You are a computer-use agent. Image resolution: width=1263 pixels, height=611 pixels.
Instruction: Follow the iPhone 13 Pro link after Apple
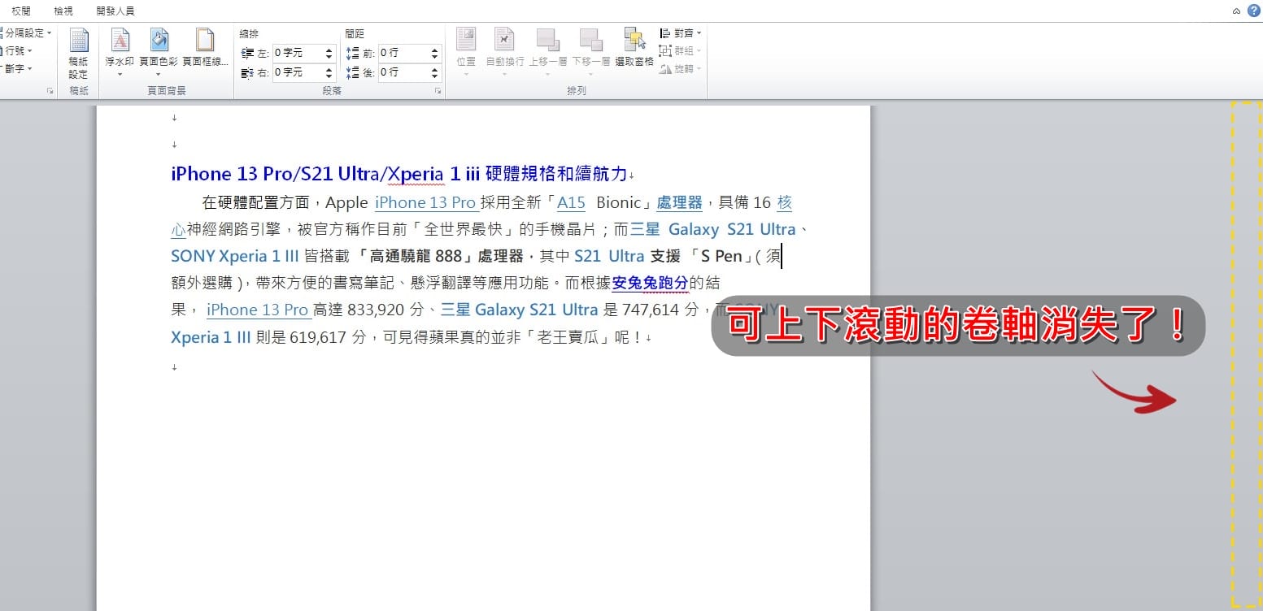click(x=425, y=203)
